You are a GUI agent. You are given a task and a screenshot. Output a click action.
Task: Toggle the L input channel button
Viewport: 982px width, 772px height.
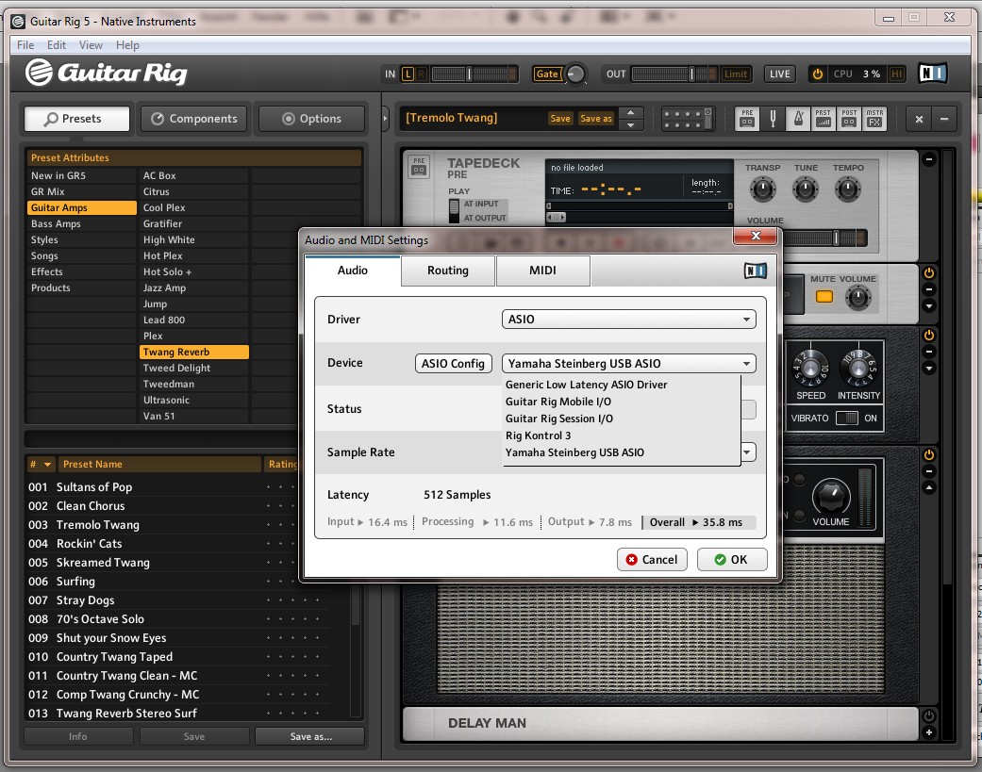408,74
